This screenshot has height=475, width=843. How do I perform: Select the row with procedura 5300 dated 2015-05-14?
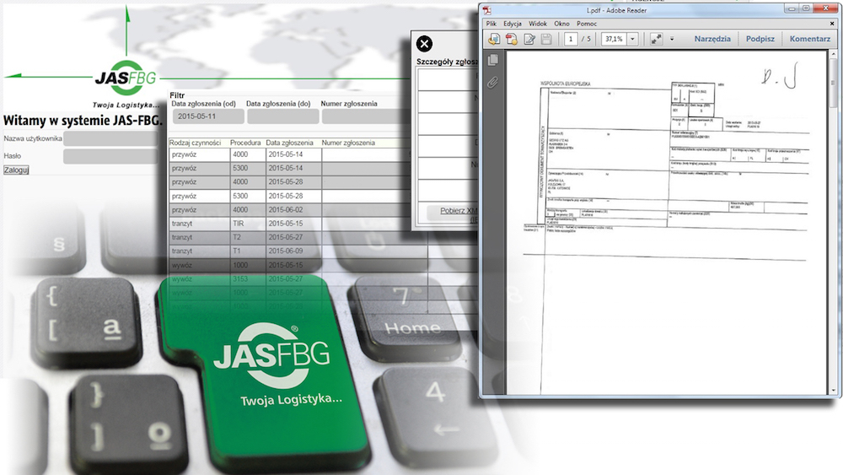(x=290, y=169)
